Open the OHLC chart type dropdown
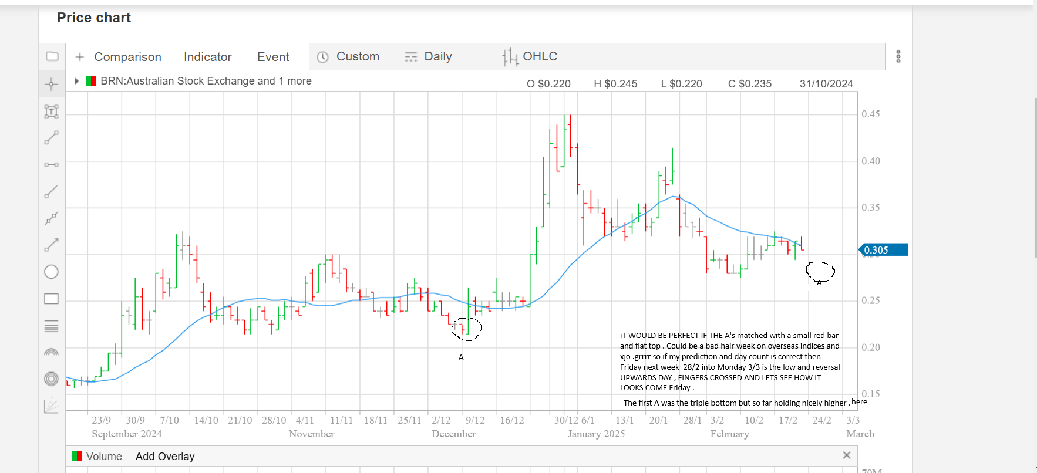This screenshot has width=1037, height=473. (540, 56)
